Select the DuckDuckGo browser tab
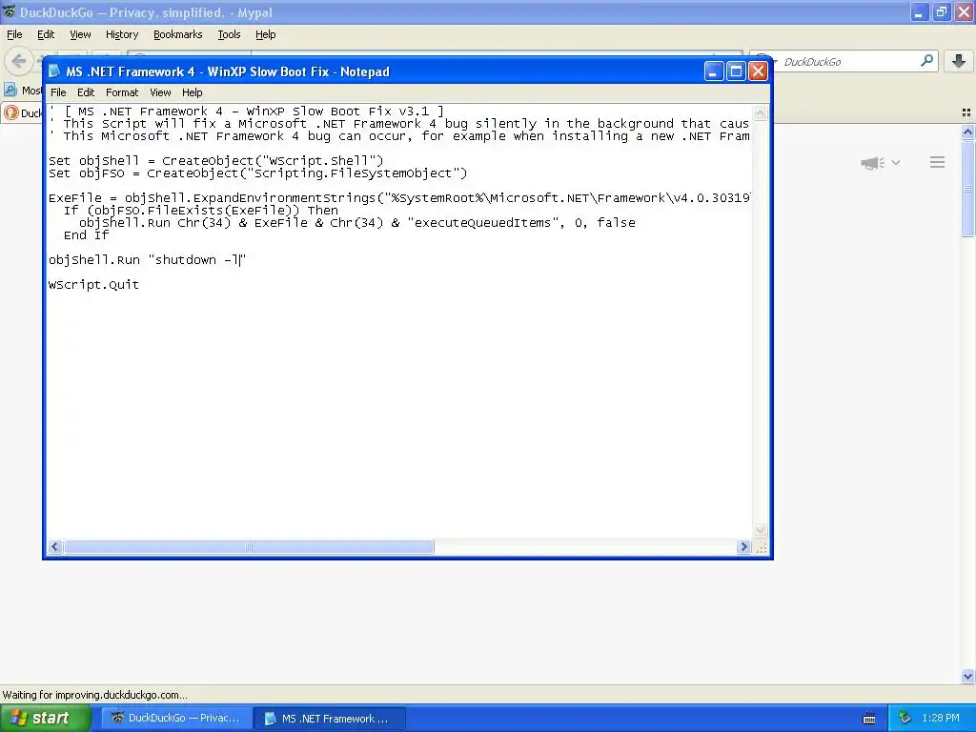The image size is (976, 732). point(23,112)
